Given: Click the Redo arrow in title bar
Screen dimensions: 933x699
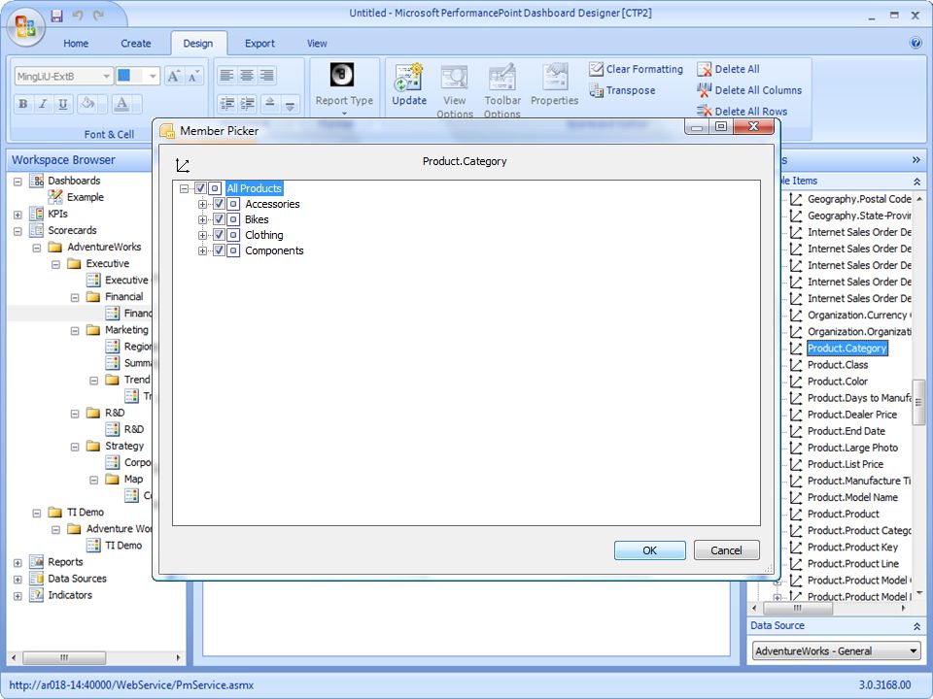Looking at the screenshot, I should click(98, 16).
